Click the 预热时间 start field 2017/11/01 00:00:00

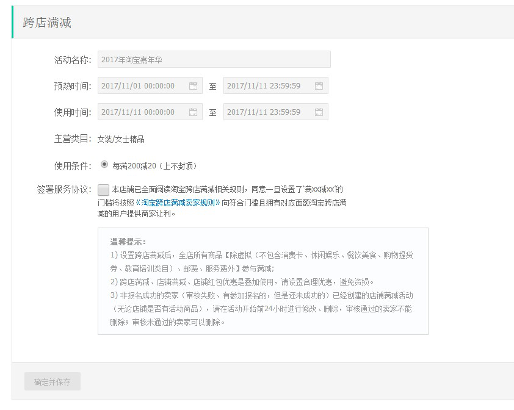(x=150, y=86)
